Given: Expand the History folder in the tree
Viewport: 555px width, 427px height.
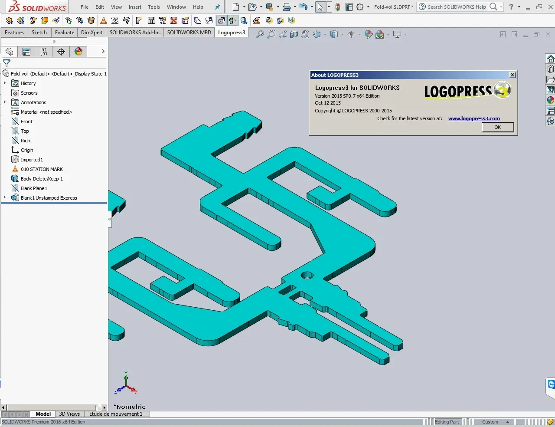Looking at the screenshot, I should [x=6, y=83].
